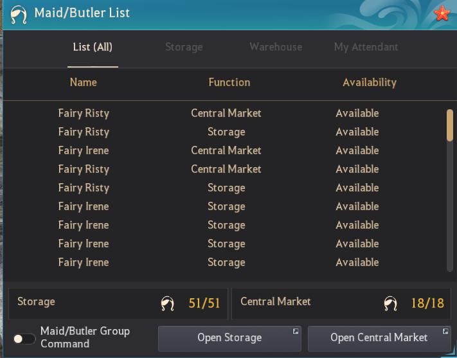457x358 pixels.
Task: Select the first Fairy Risty row in list
Action: point(224,113)
